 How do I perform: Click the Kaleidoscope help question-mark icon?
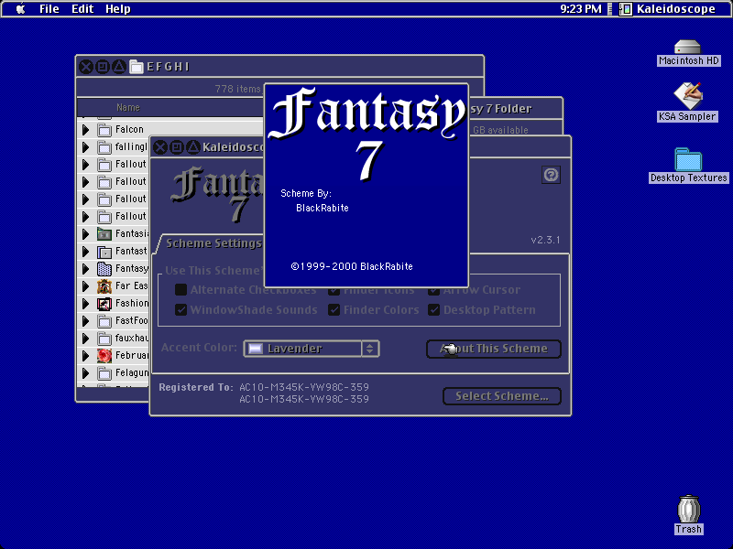click(551, 175)
